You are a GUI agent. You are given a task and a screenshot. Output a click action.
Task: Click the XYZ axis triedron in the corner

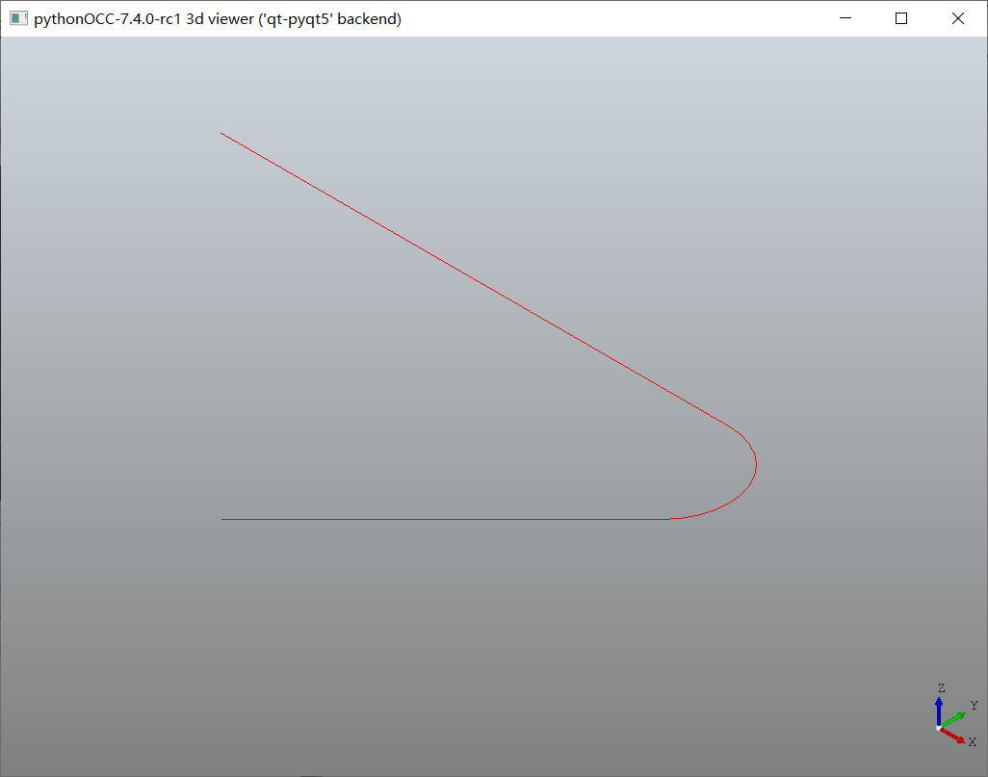[x=956, y=716]
